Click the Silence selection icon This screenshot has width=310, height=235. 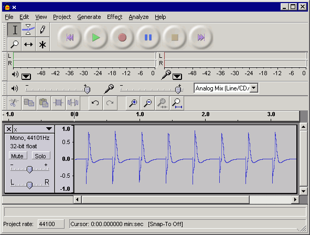[73, 103]
